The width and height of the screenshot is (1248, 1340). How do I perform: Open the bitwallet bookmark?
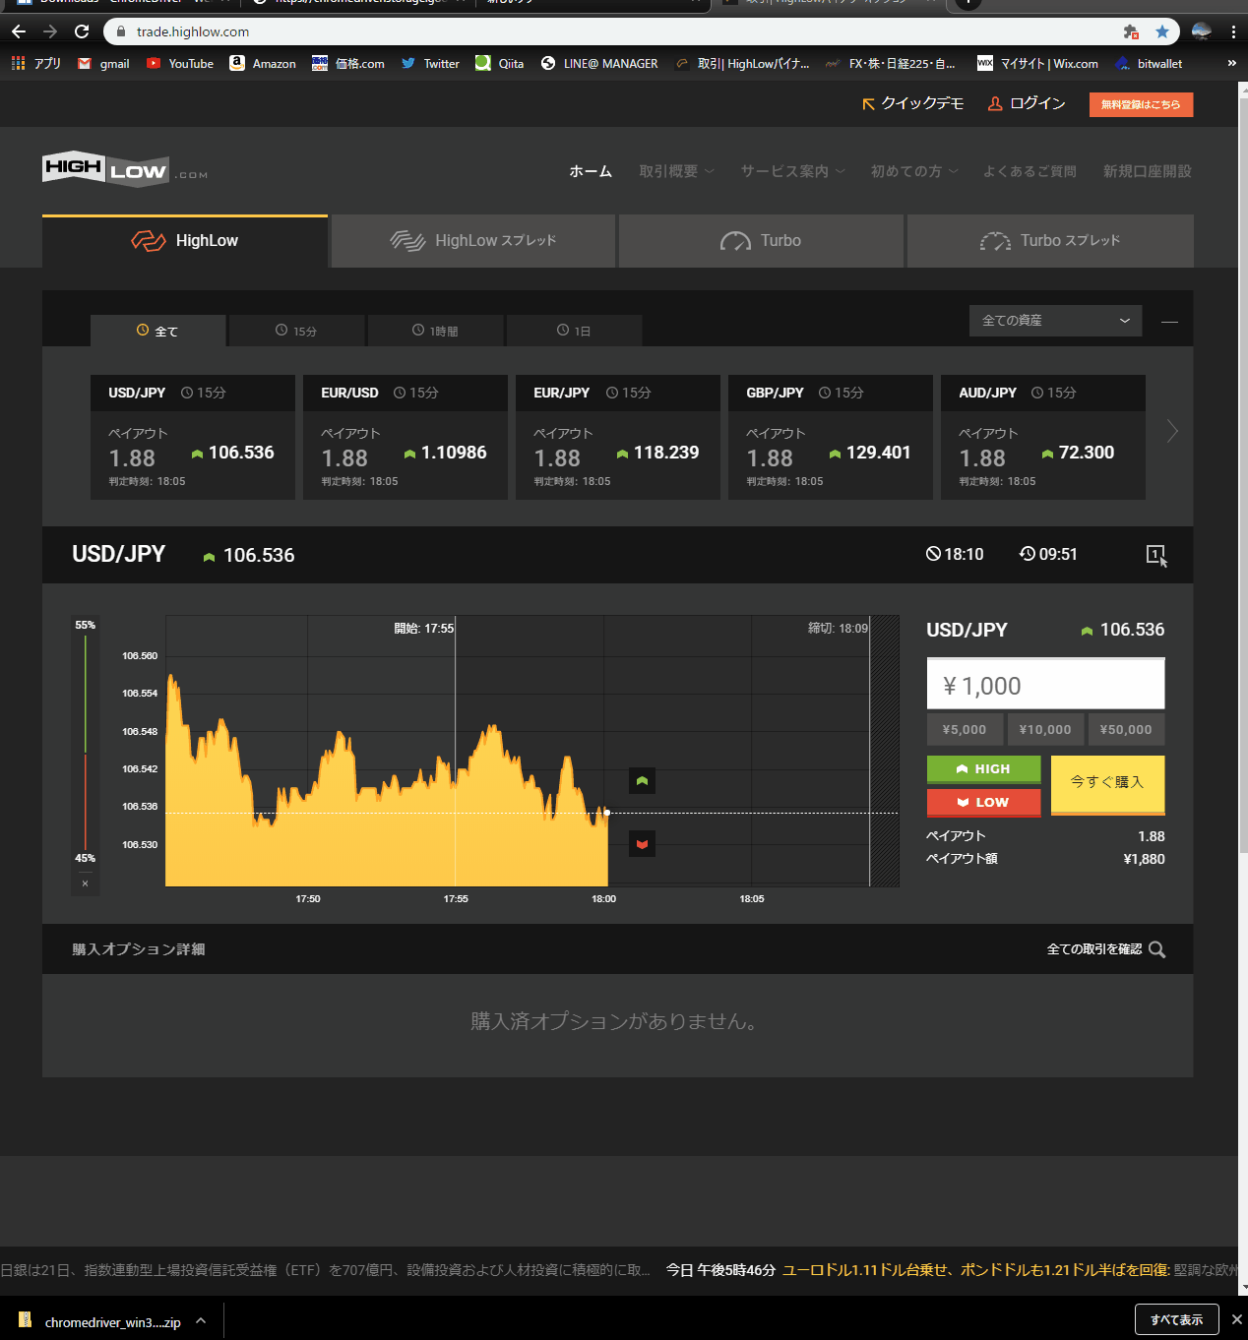point(1150,63)
